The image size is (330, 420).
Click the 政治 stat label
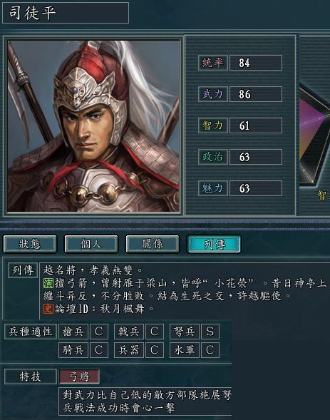click(213, 157)
